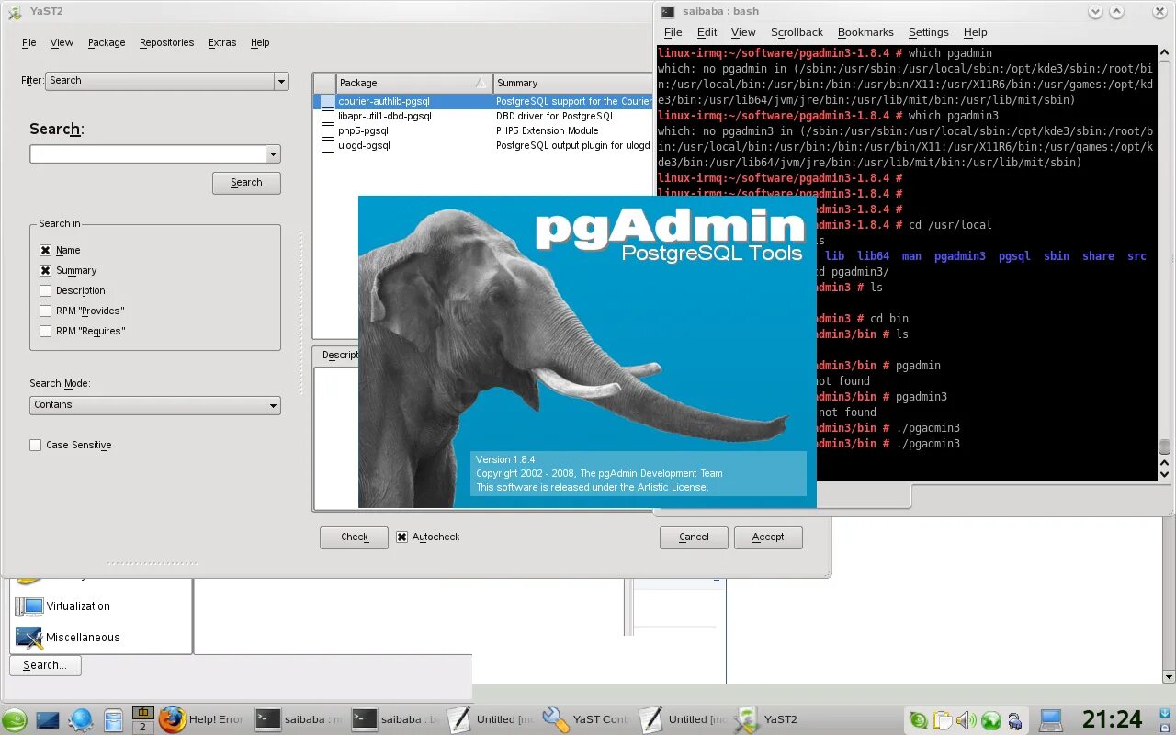
Task: Check the php5-pgsql package box
Action: pyautogui.click(x=328, y=130)
